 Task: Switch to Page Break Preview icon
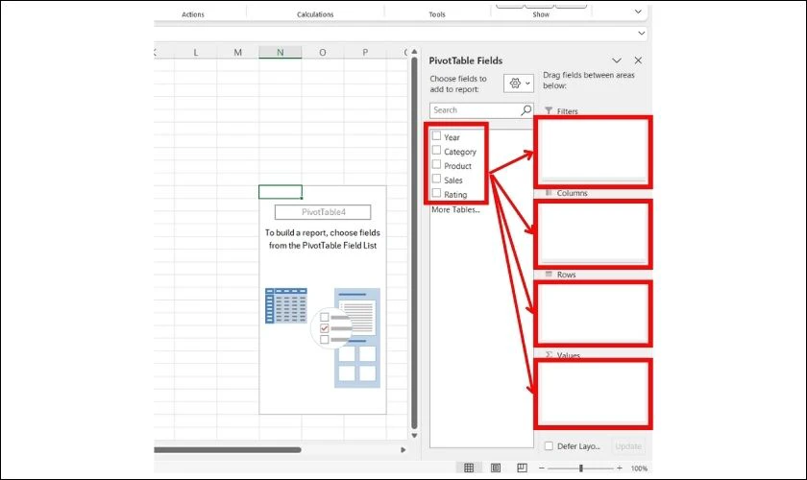coord(522,468)
